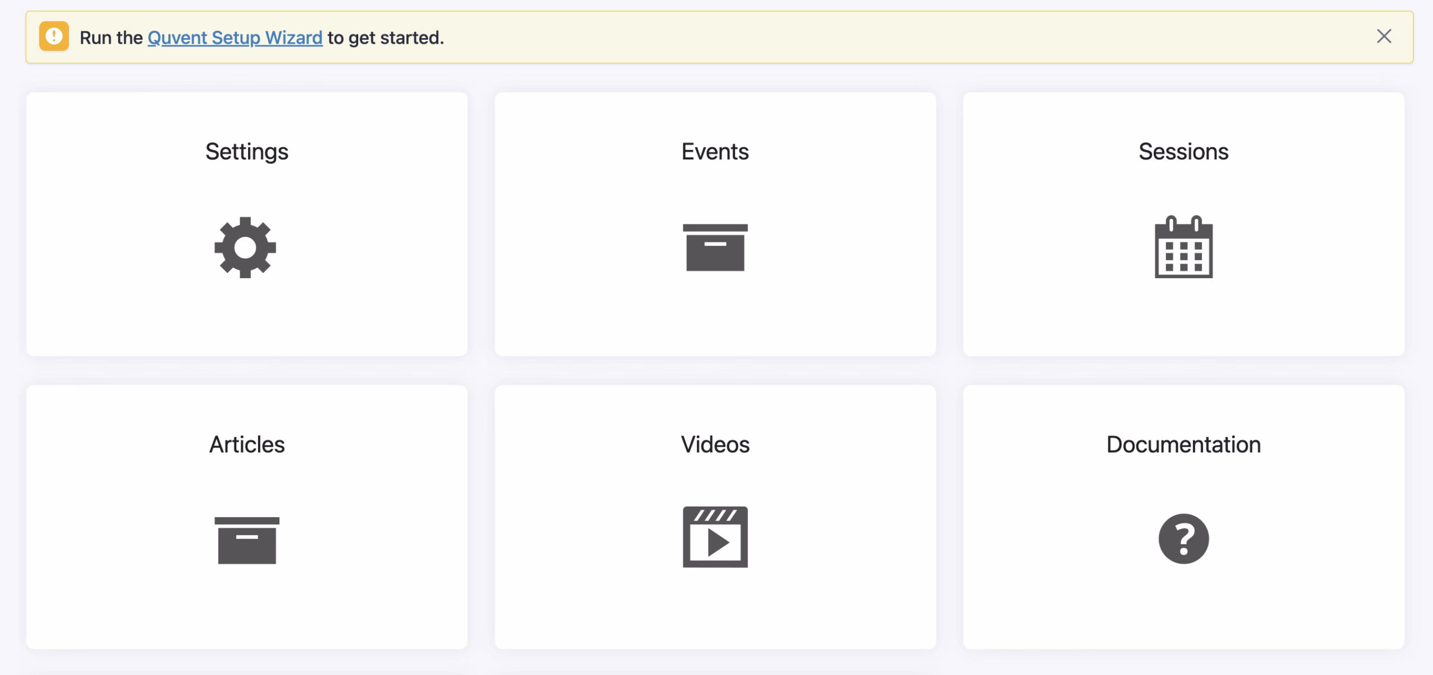Click the Videos clapperboard play icon

(x=715, y=537)
